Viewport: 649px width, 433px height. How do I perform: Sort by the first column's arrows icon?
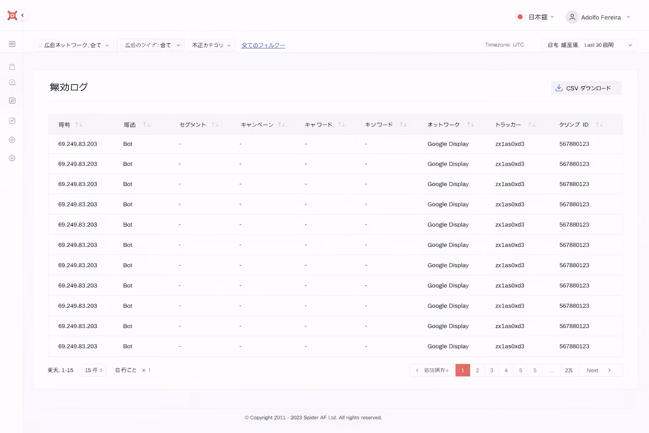pyautogui.click(x=79, y=124)
